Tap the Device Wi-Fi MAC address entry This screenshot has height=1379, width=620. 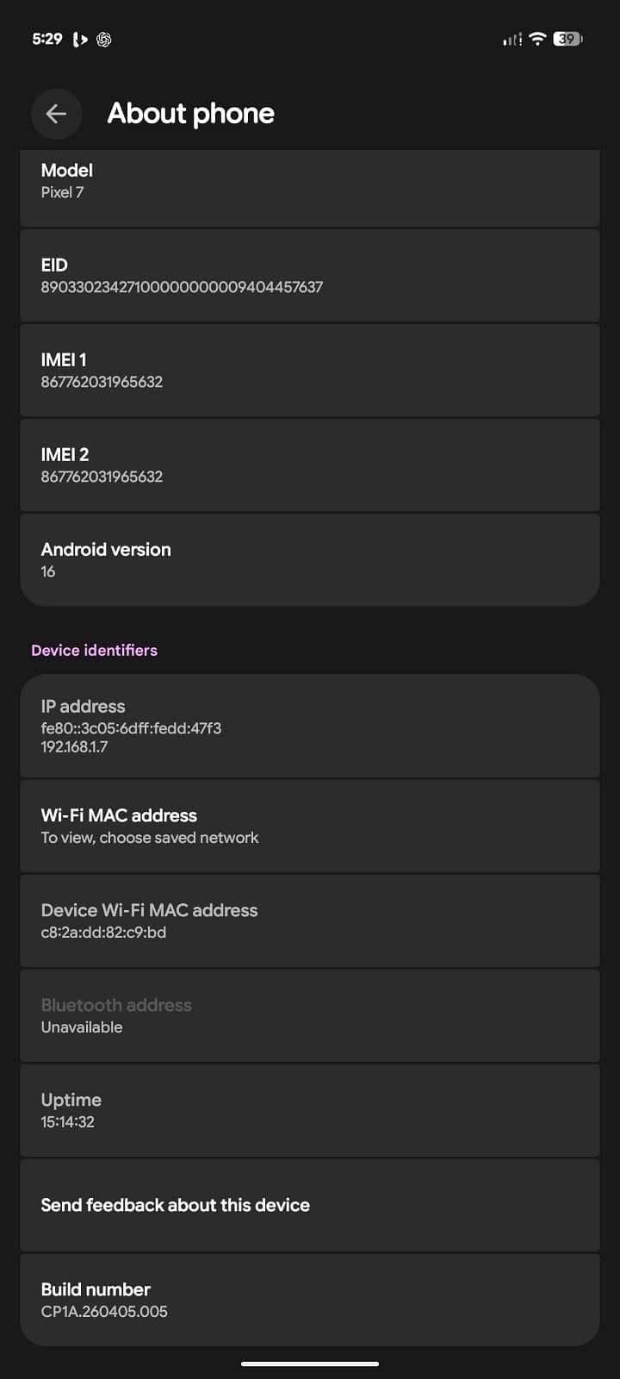(310, 921)
